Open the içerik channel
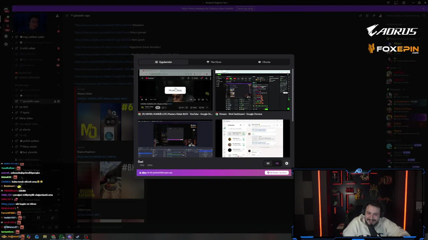The height and width of the screenshot is (240, 428). [x=26, y=113]
